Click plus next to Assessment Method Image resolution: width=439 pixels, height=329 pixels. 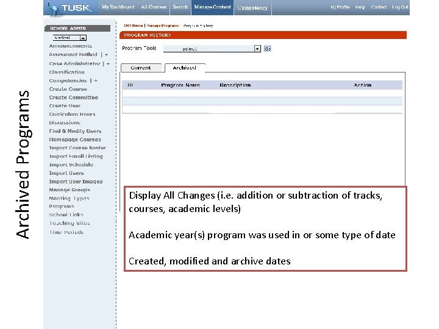(106, 55)
